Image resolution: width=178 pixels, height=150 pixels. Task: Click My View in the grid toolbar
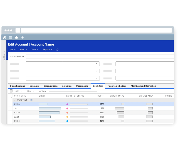[42, 91]
